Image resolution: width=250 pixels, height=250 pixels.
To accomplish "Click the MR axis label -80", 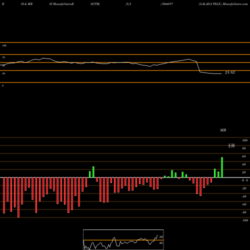I will tap(244, 212).
